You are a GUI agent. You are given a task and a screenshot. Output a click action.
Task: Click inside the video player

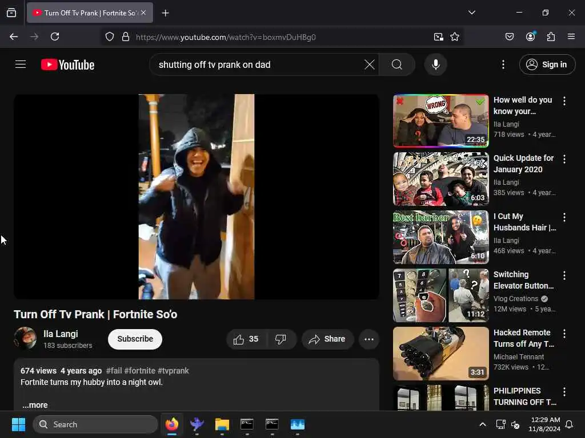point(197,197)
